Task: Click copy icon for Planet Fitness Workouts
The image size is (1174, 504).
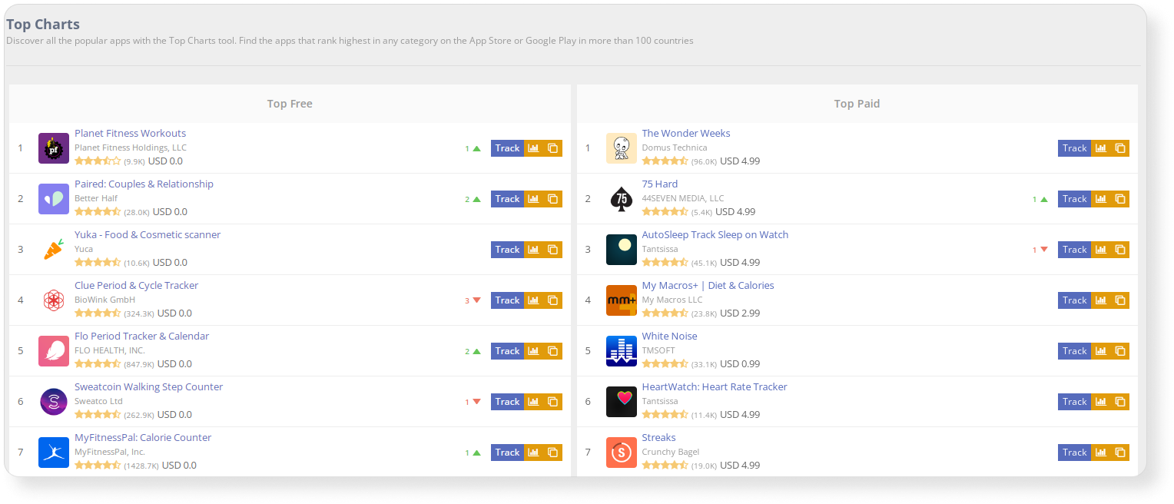Action: click(552, 148)
